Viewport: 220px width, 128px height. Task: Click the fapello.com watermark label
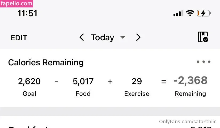coord(16,4)
